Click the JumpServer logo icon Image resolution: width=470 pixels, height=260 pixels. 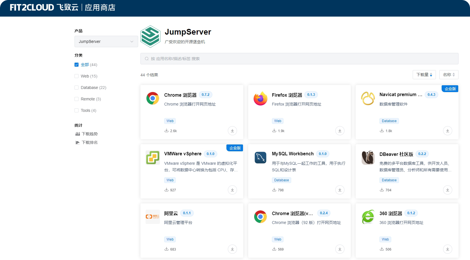click(150, 36)
